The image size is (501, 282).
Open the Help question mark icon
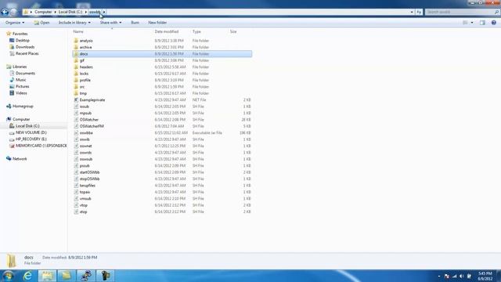[x=494, y=23]
